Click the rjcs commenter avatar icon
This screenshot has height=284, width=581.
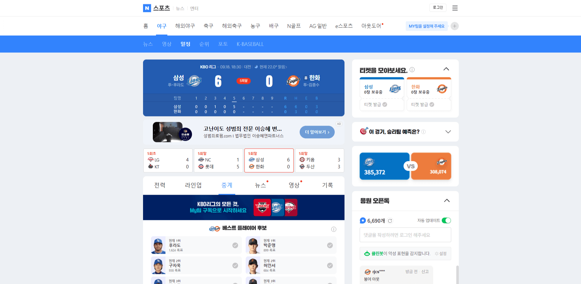368,272
